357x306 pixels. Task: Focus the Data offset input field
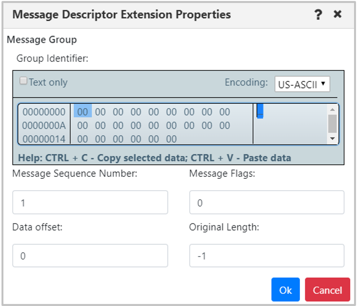pos(90,256)
